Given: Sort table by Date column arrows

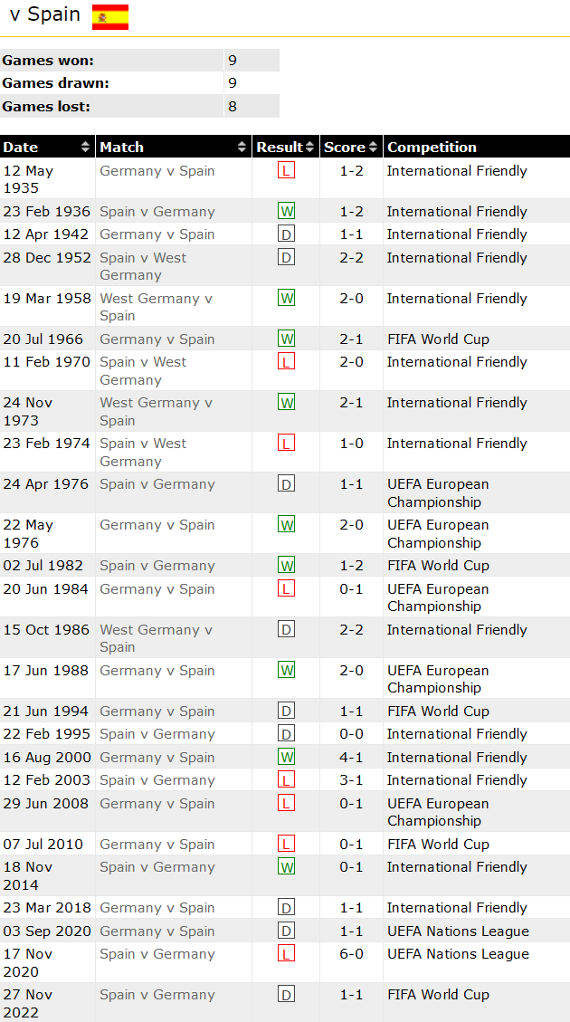Looking at the screenshot, I should pyautogui.click(x=86, y=148).
